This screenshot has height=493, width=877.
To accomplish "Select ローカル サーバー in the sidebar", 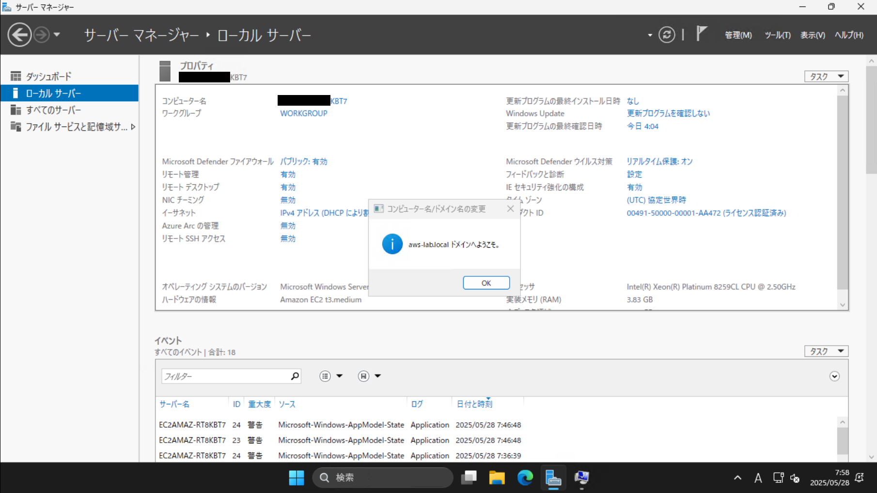I will point(69,93).
